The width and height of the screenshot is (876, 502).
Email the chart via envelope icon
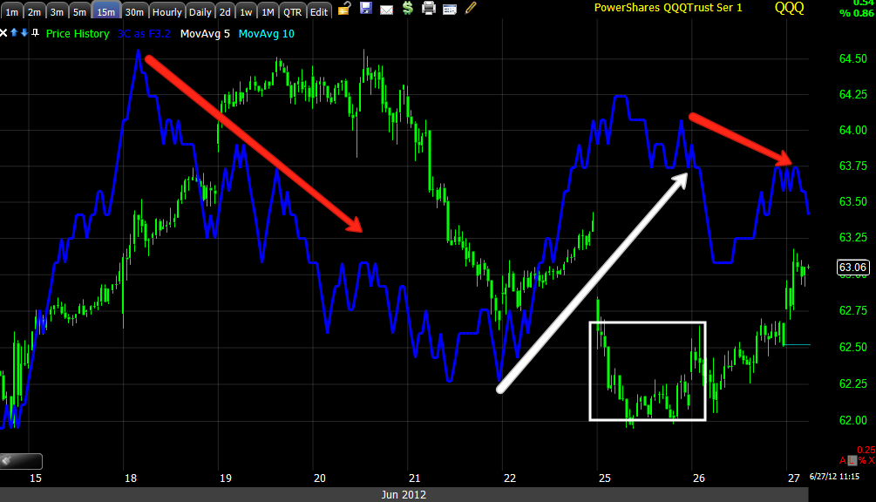pyautogui.click(x=387, y=10)
